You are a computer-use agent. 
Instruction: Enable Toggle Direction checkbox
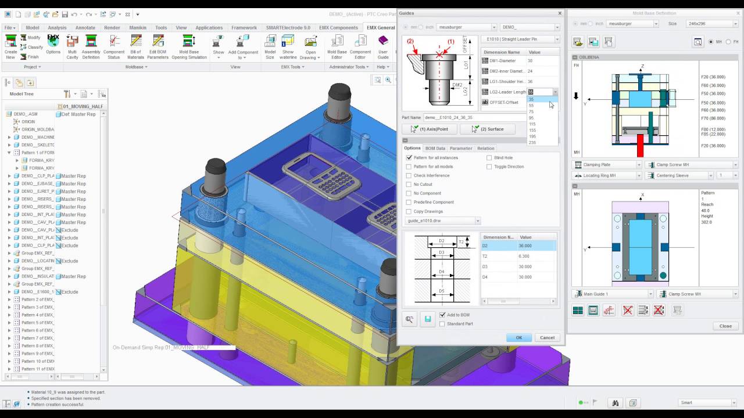[x=489, y=167]
